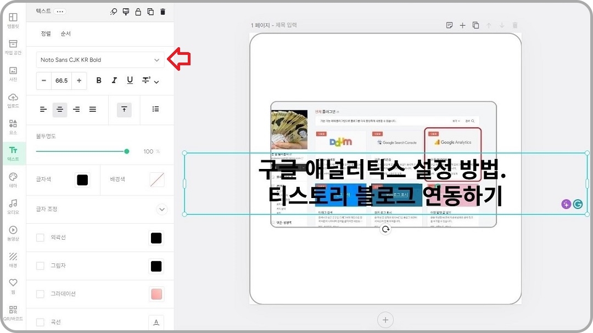Open more options with the ... button
This screenshot has height=333, width=593.
tap(59, 11)
